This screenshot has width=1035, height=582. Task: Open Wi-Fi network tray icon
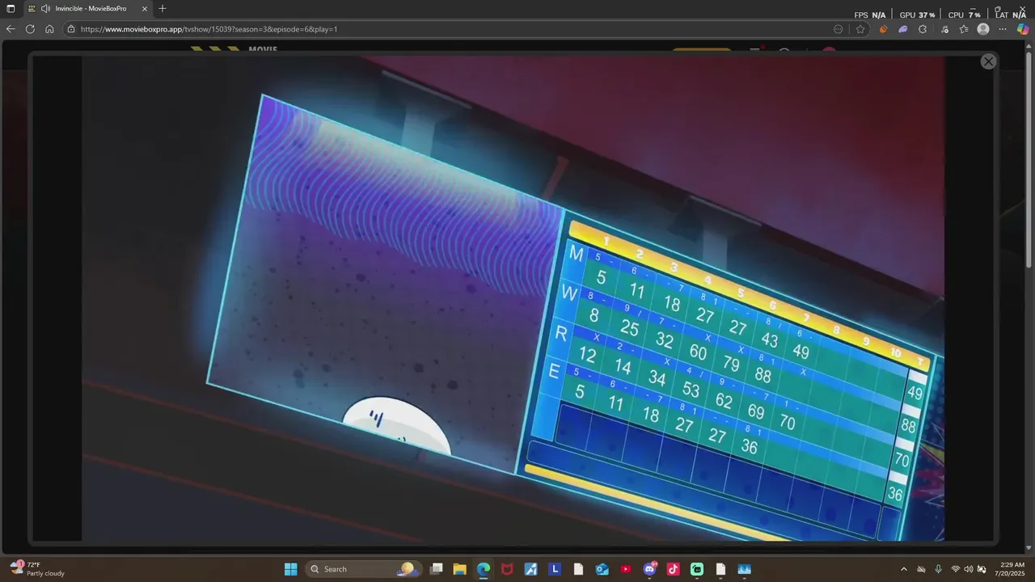956,569
